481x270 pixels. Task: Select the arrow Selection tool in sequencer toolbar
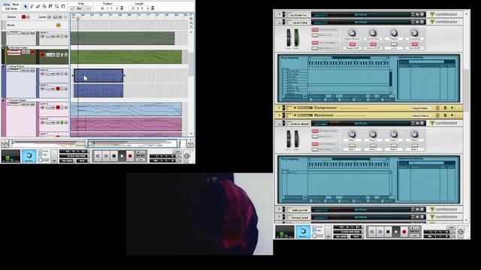[x=26, y=6]
